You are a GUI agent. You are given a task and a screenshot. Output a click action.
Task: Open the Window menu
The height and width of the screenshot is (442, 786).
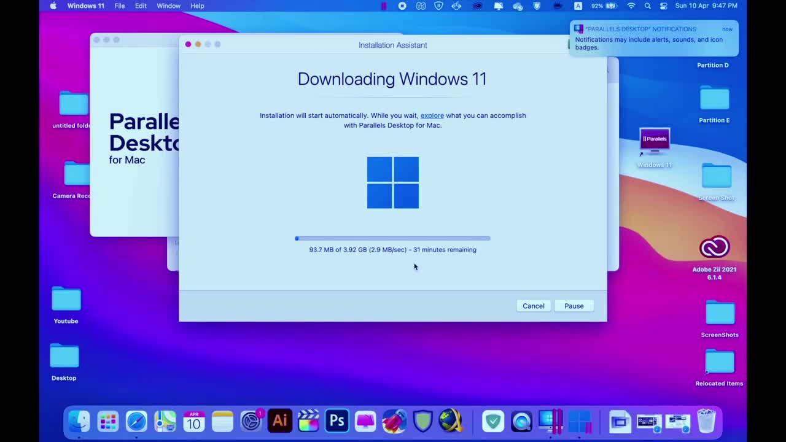click(168, 6)
